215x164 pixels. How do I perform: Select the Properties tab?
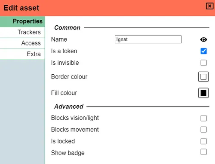pyautogui.click(x=22, y=21)
